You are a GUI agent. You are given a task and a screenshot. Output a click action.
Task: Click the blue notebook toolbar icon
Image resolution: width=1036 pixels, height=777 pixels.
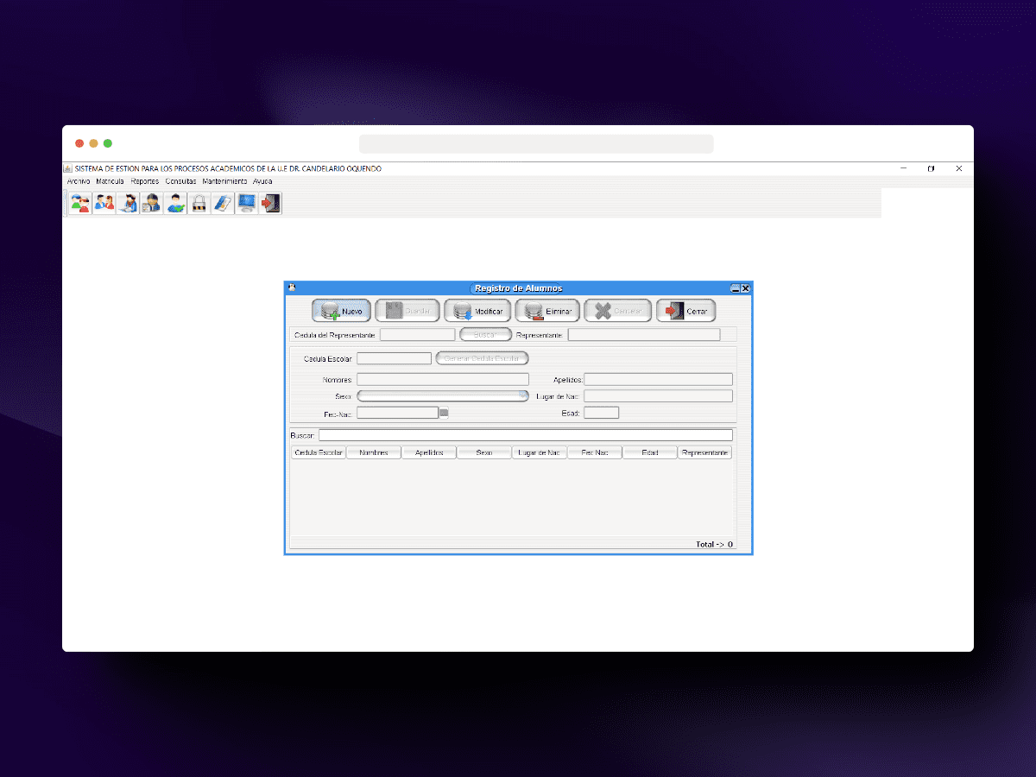pos(223,204)
